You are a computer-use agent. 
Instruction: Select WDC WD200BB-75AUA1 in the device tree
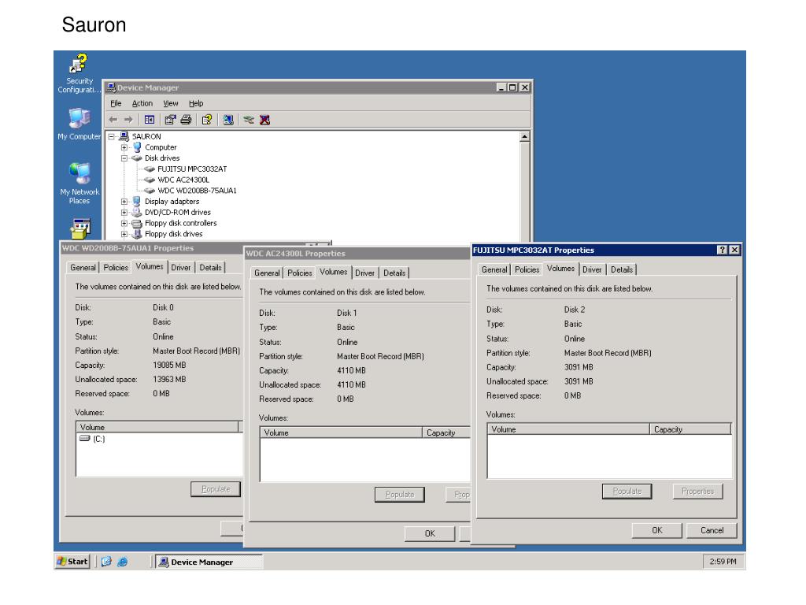tap(197, 191)
